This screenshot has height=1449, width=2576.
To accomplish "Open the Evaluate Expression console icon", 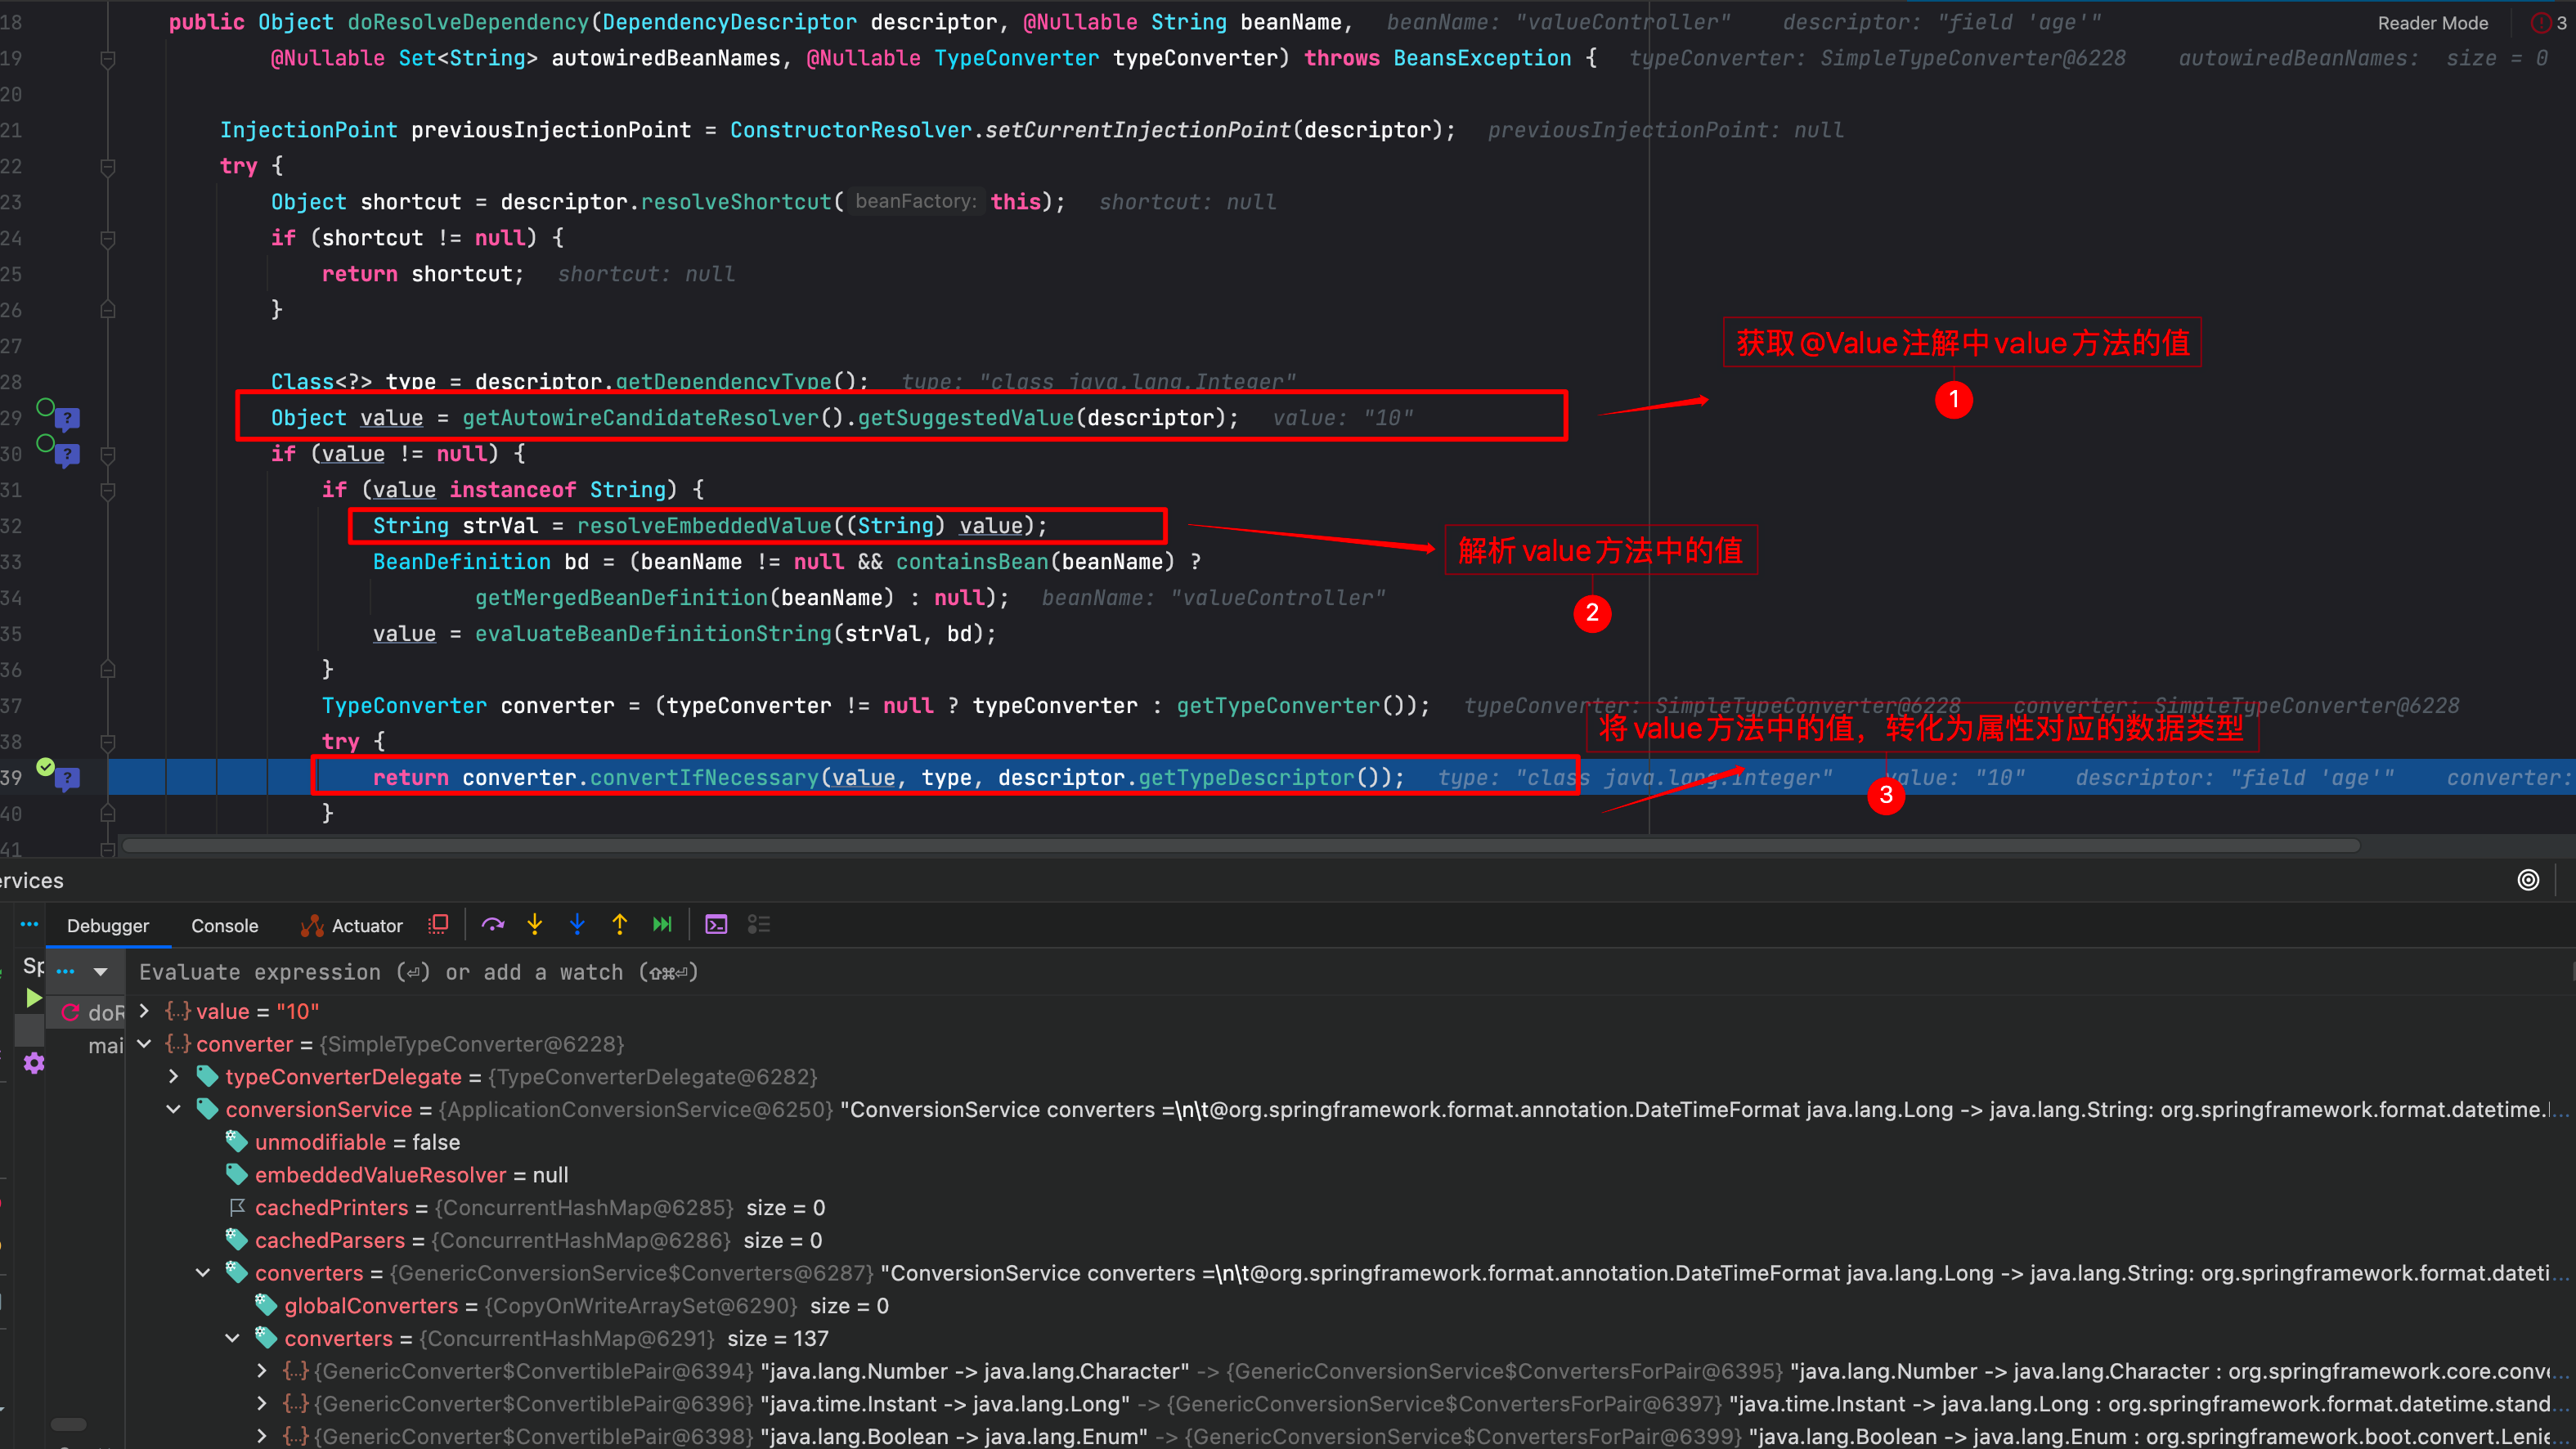I will point(716,924).
